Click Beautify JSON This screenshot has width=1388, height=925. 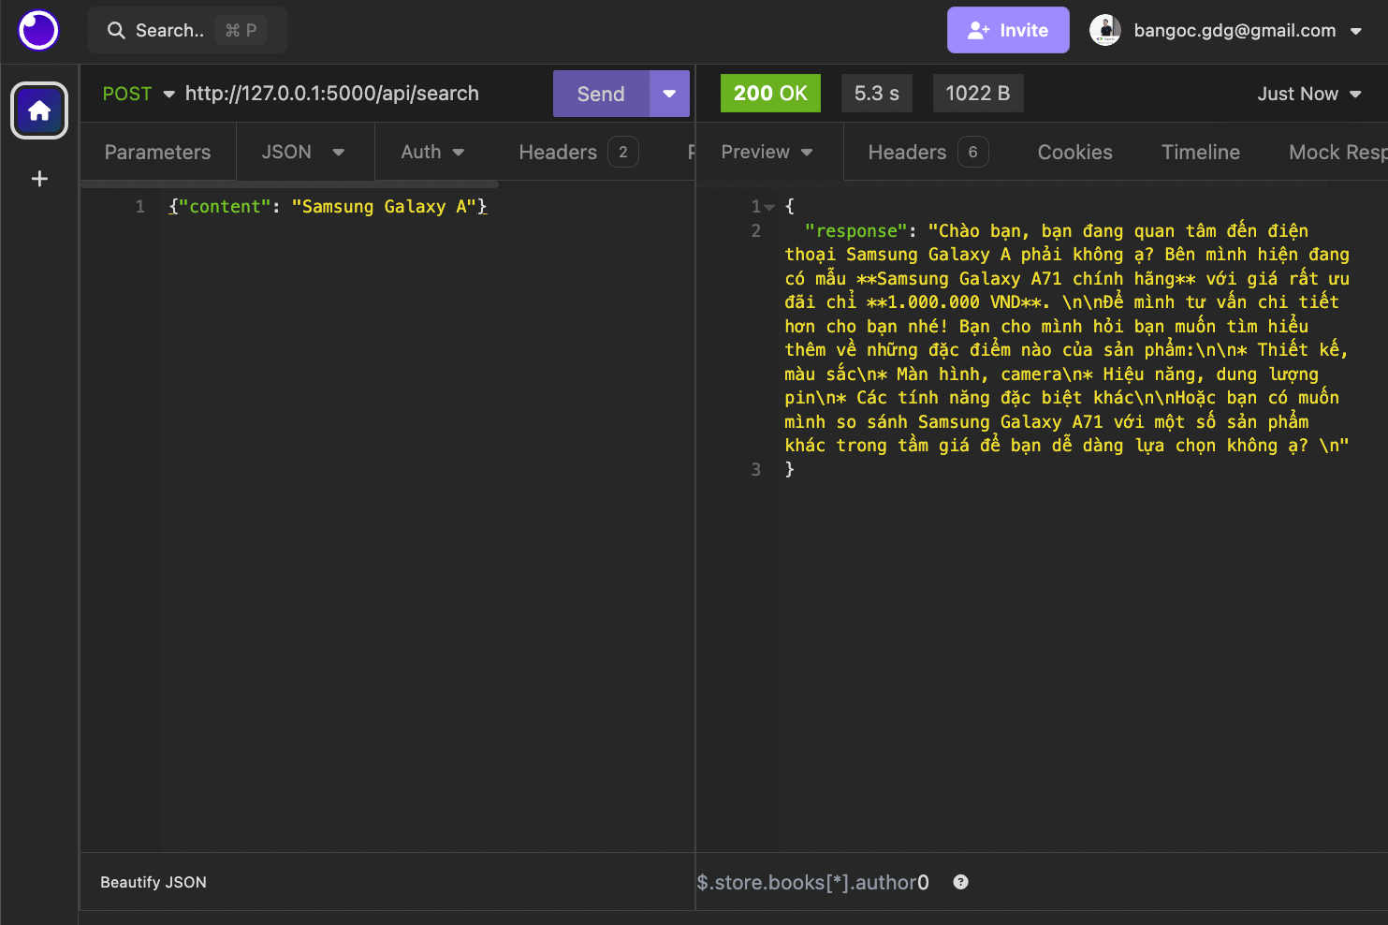(153, 882)
